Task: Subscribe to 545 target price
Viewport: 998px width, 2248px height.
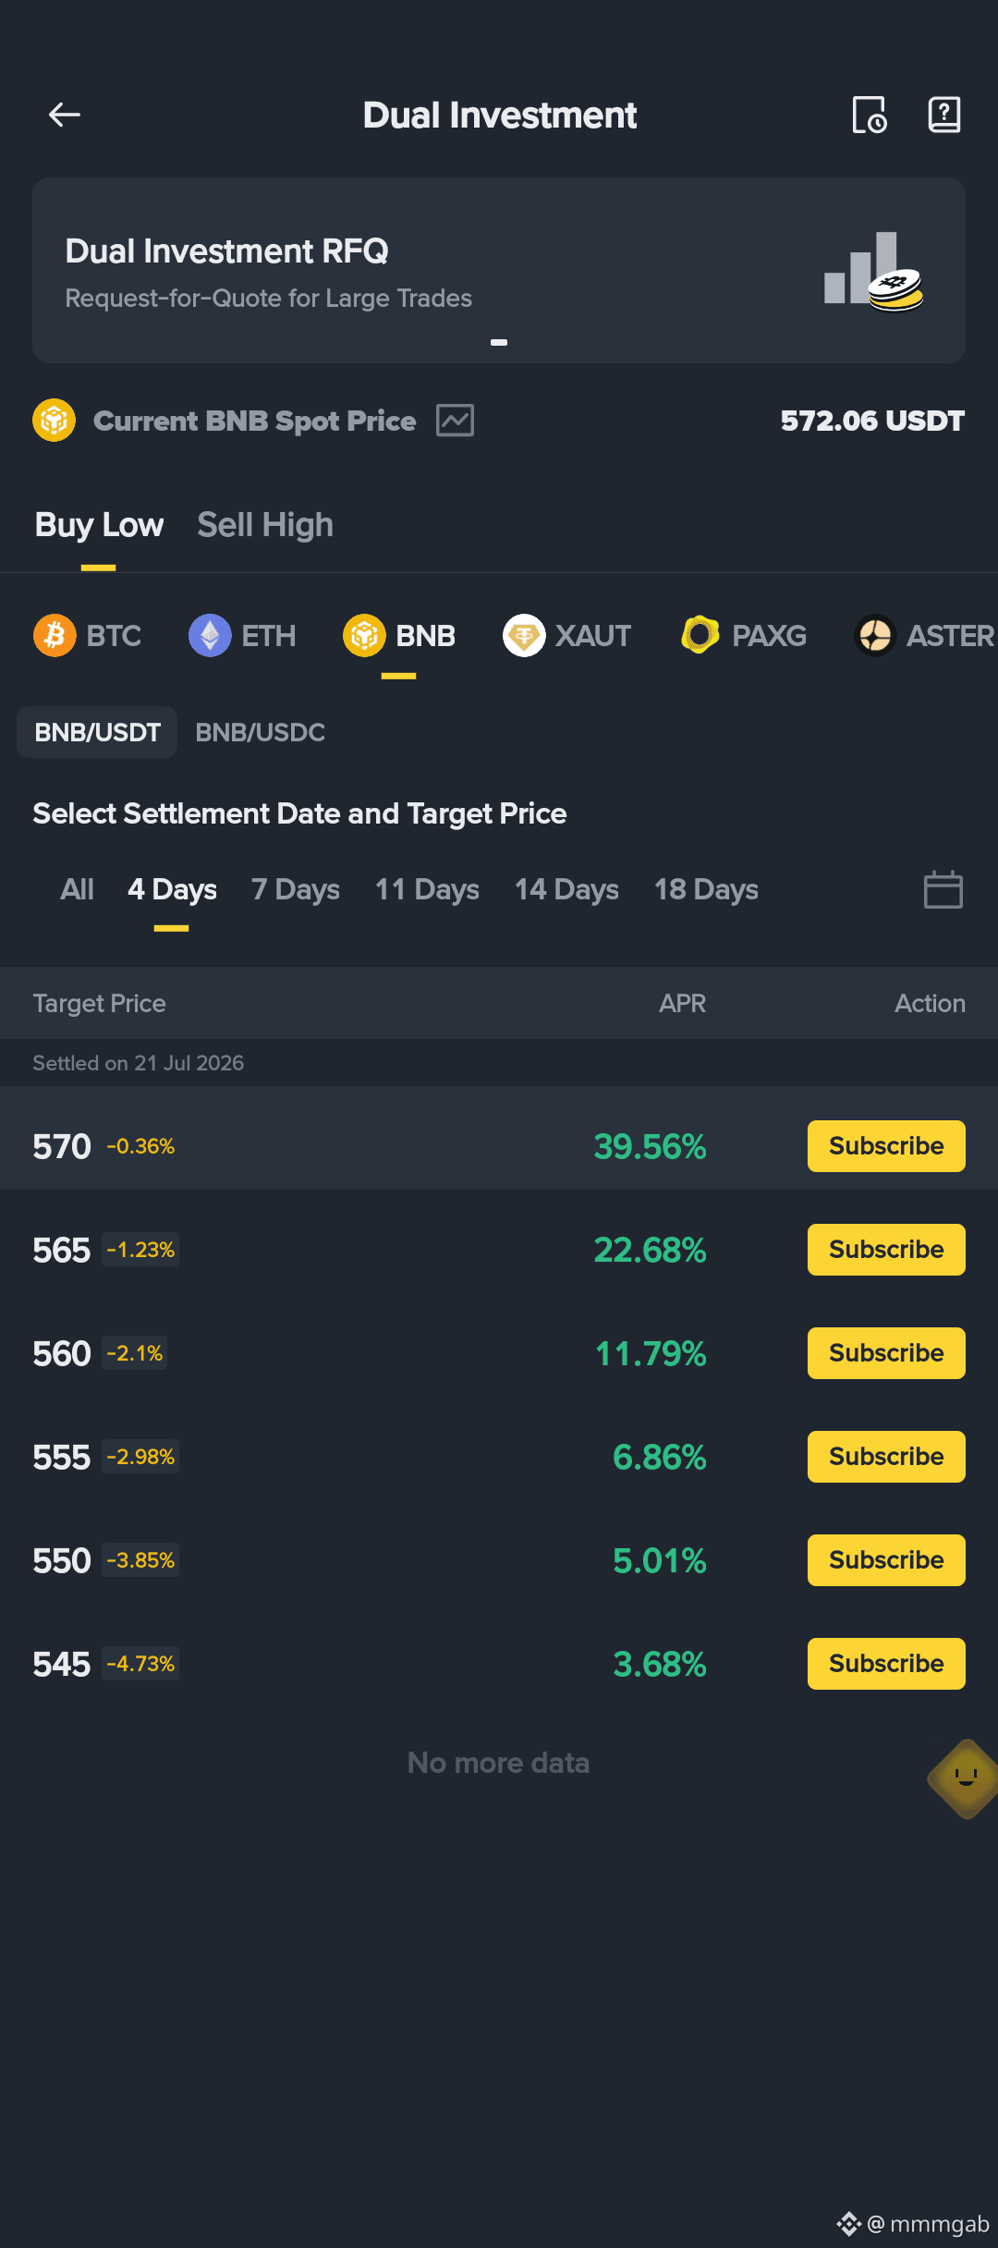Action: (886, 1664)
